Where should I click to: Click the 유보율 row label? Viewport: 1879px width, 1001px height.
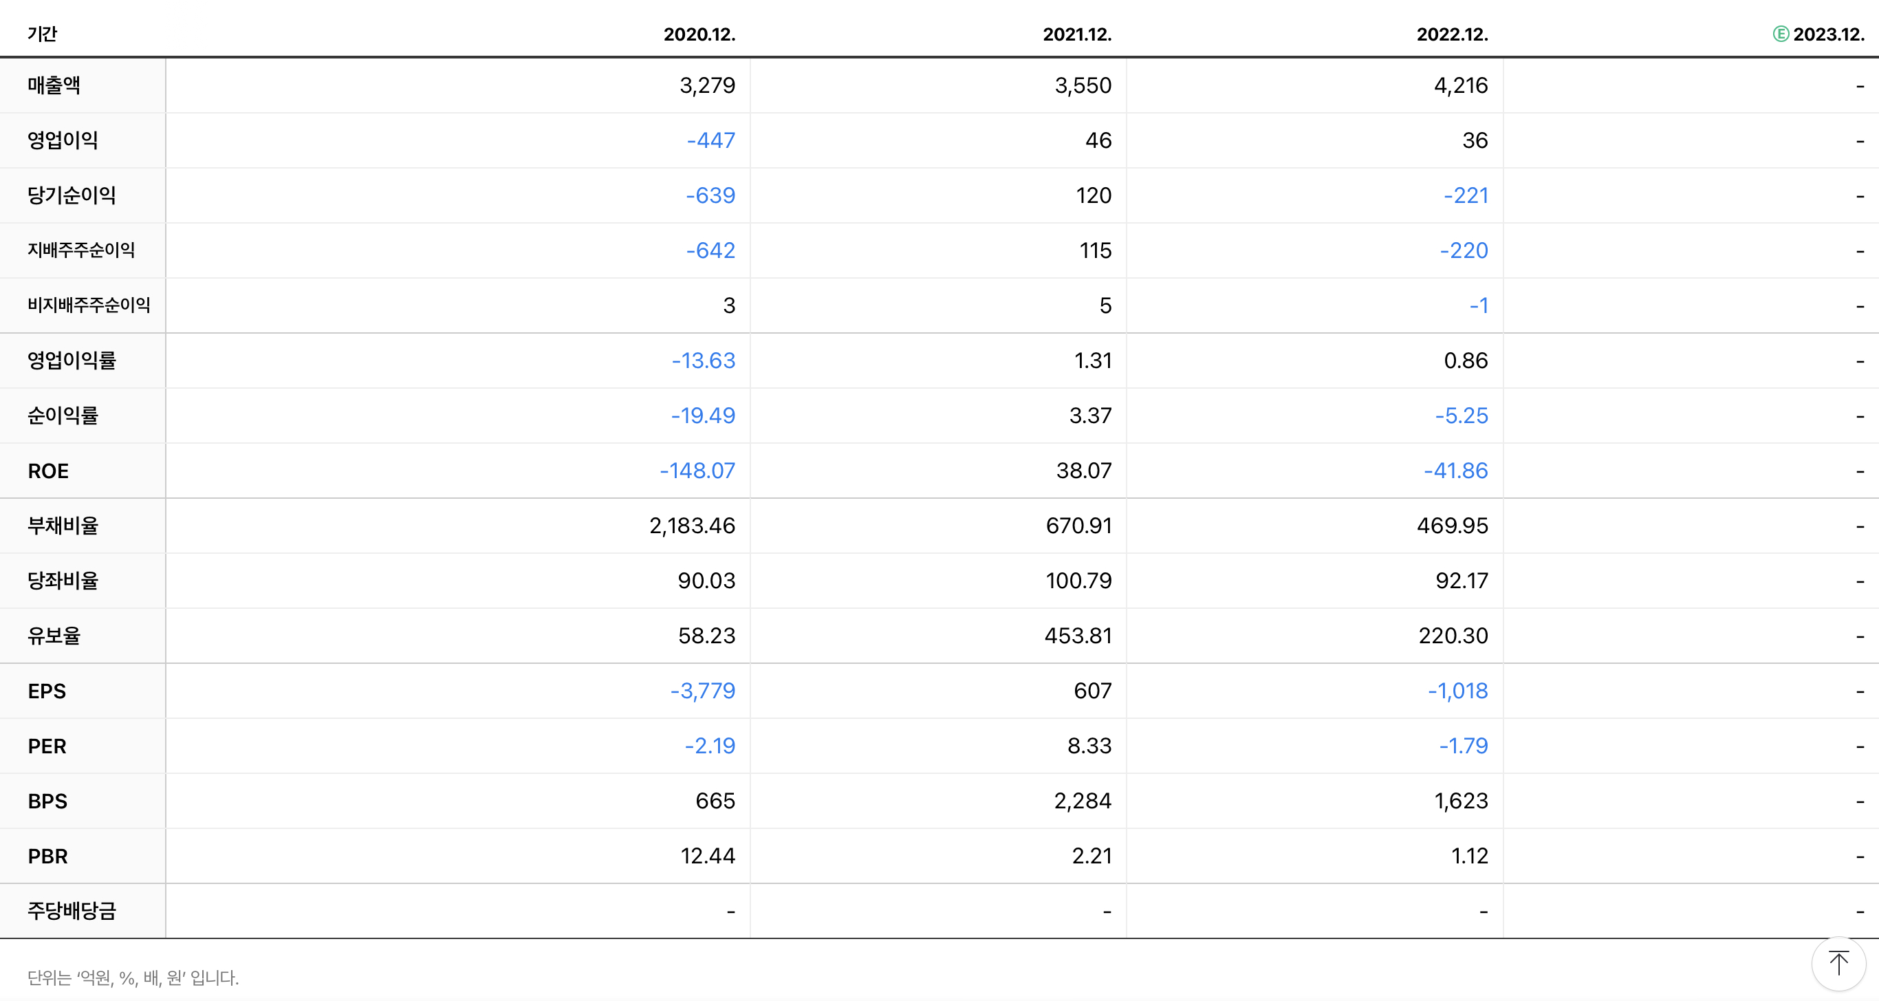54,636
